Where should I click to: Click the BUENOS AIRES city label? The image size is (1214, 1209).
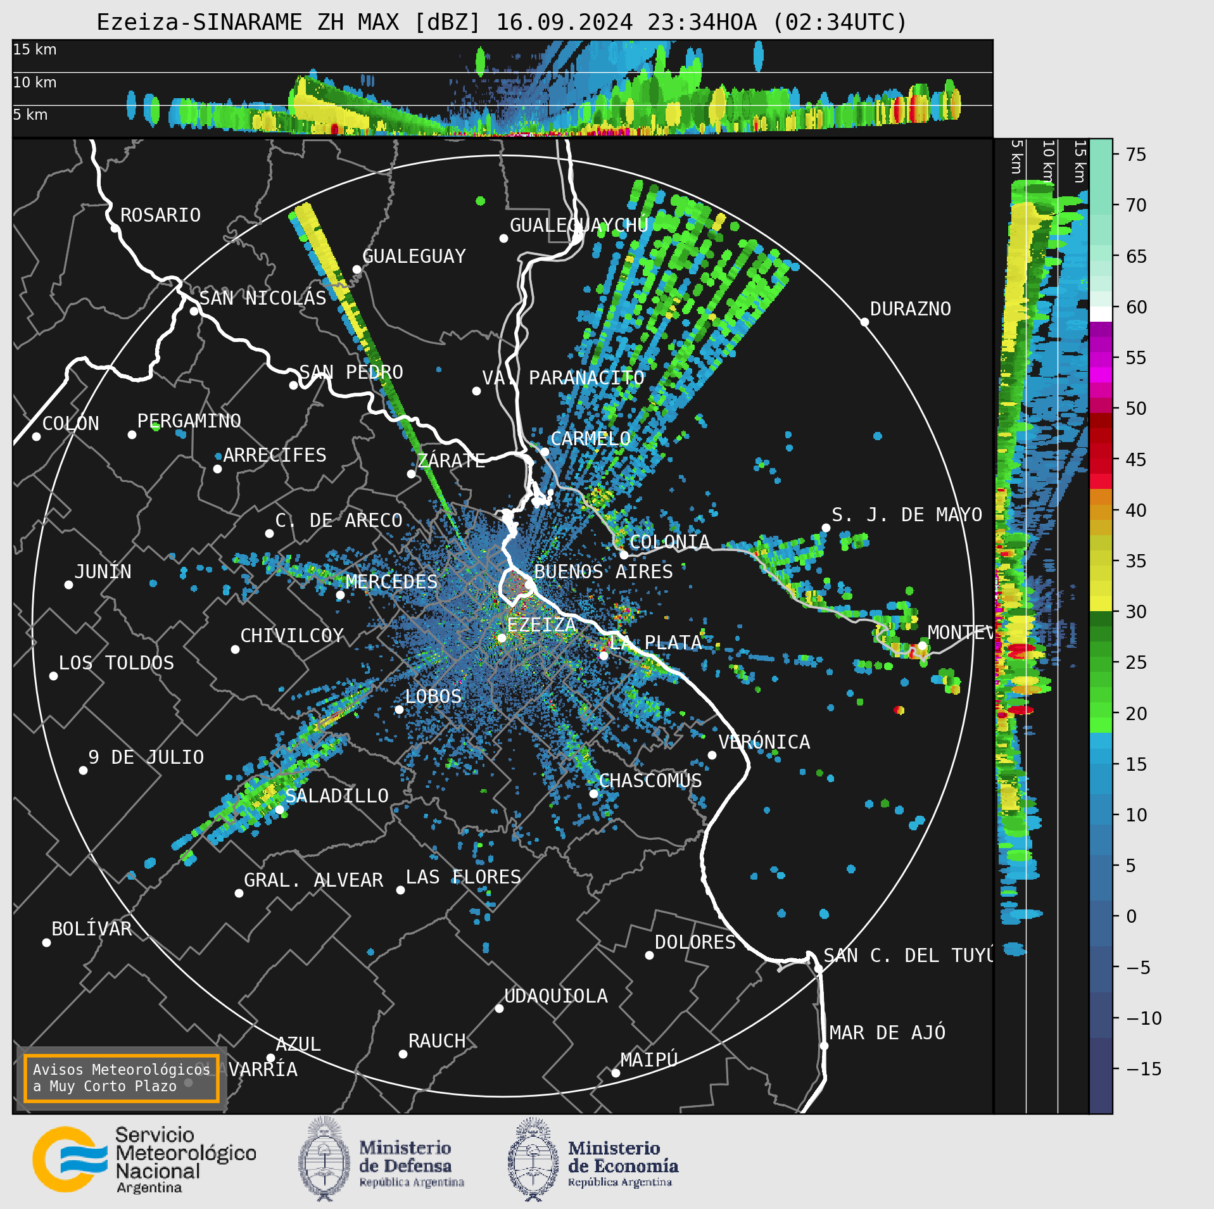604,571
